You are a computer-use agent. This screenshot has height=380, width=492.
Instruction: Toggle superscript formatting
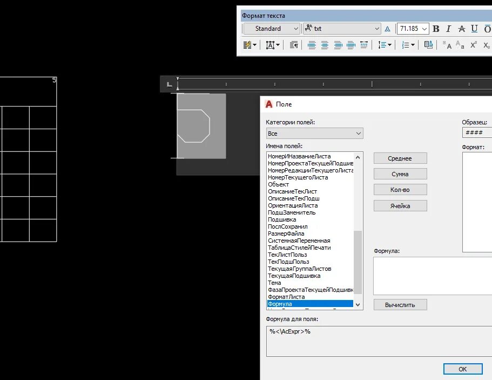tap(474, 45)
